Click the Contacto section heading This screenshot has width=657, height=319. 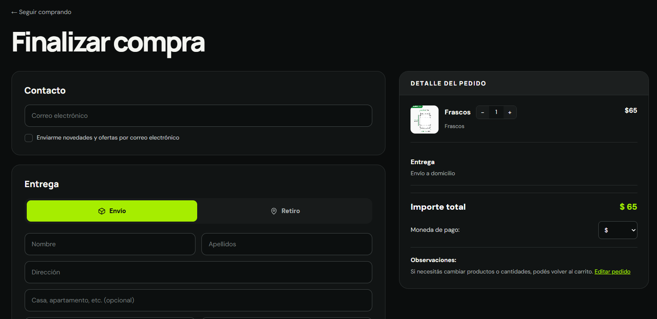pos(45,91)
